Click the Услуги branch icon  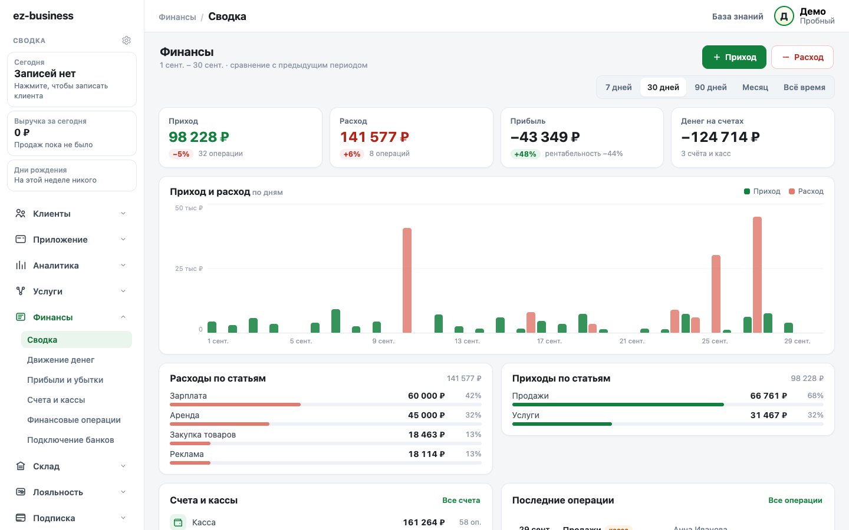click(21, 291)
